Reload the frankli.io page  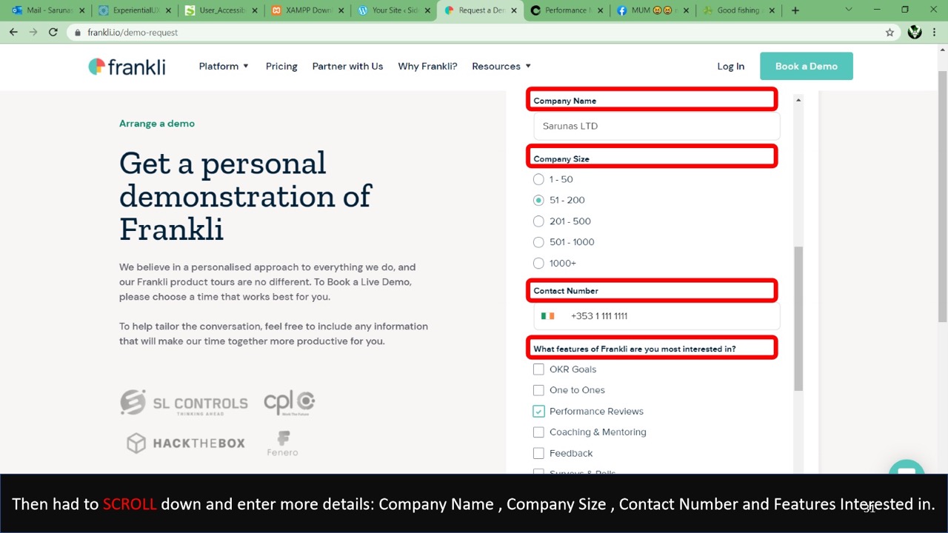click(53, 33)
